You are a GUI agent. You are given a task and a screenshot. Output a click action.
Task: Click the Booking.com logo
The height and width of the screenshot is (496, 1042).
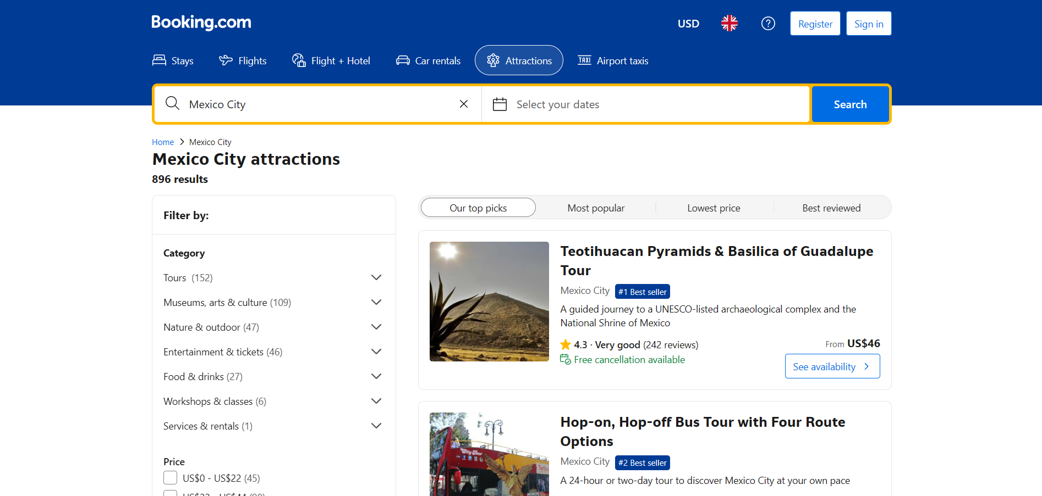pos(201,23)
